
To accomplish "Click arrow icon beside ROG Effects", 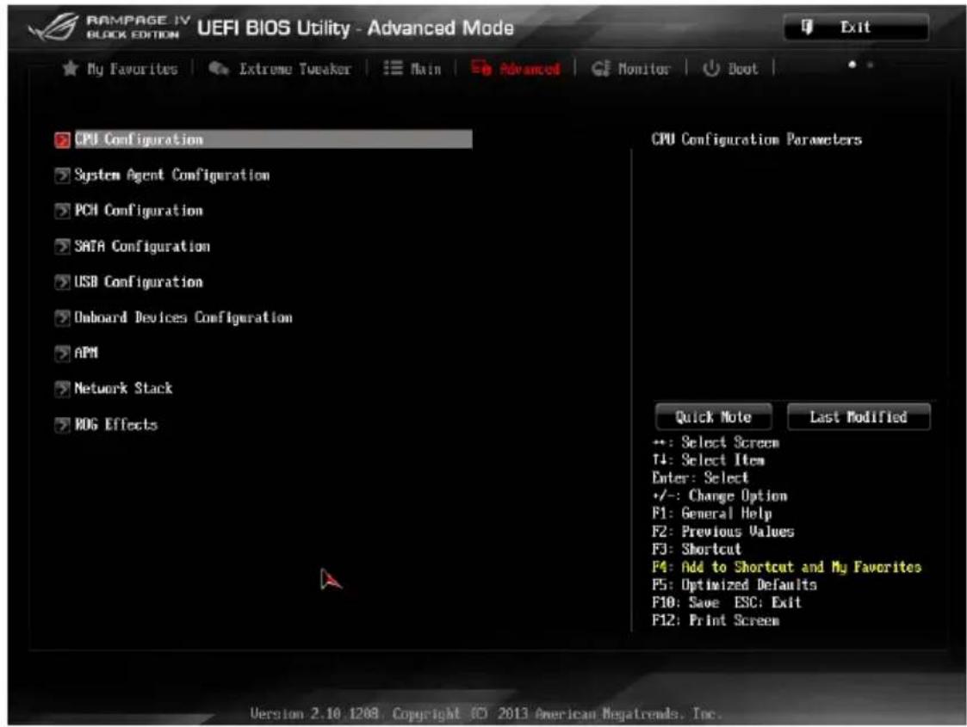I will coord(62,425).
